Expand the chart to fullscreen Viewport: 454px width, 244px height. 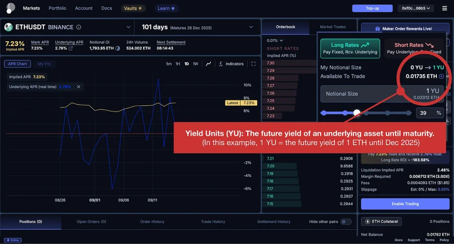[x=253, y=64]
